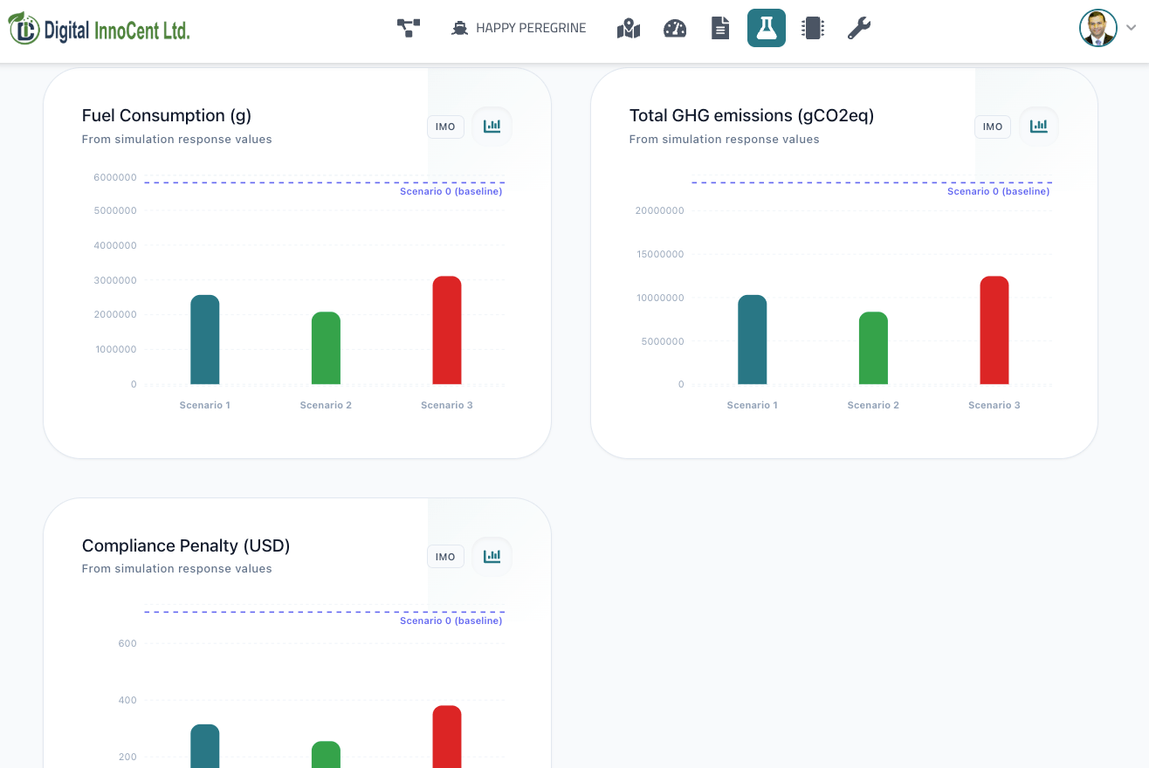
Task: Switch GHG emissions chart type button
Action: (1039, 127)
